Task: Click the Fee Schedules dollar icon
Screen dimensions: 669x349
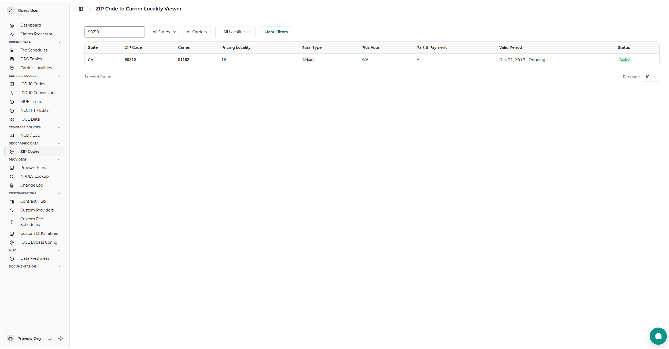Action: [12, 50]
